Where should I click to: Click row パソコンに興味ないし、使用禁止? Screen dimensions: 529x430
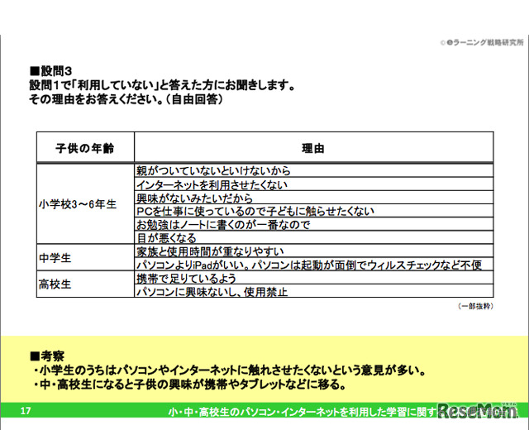tap(314, 291)
